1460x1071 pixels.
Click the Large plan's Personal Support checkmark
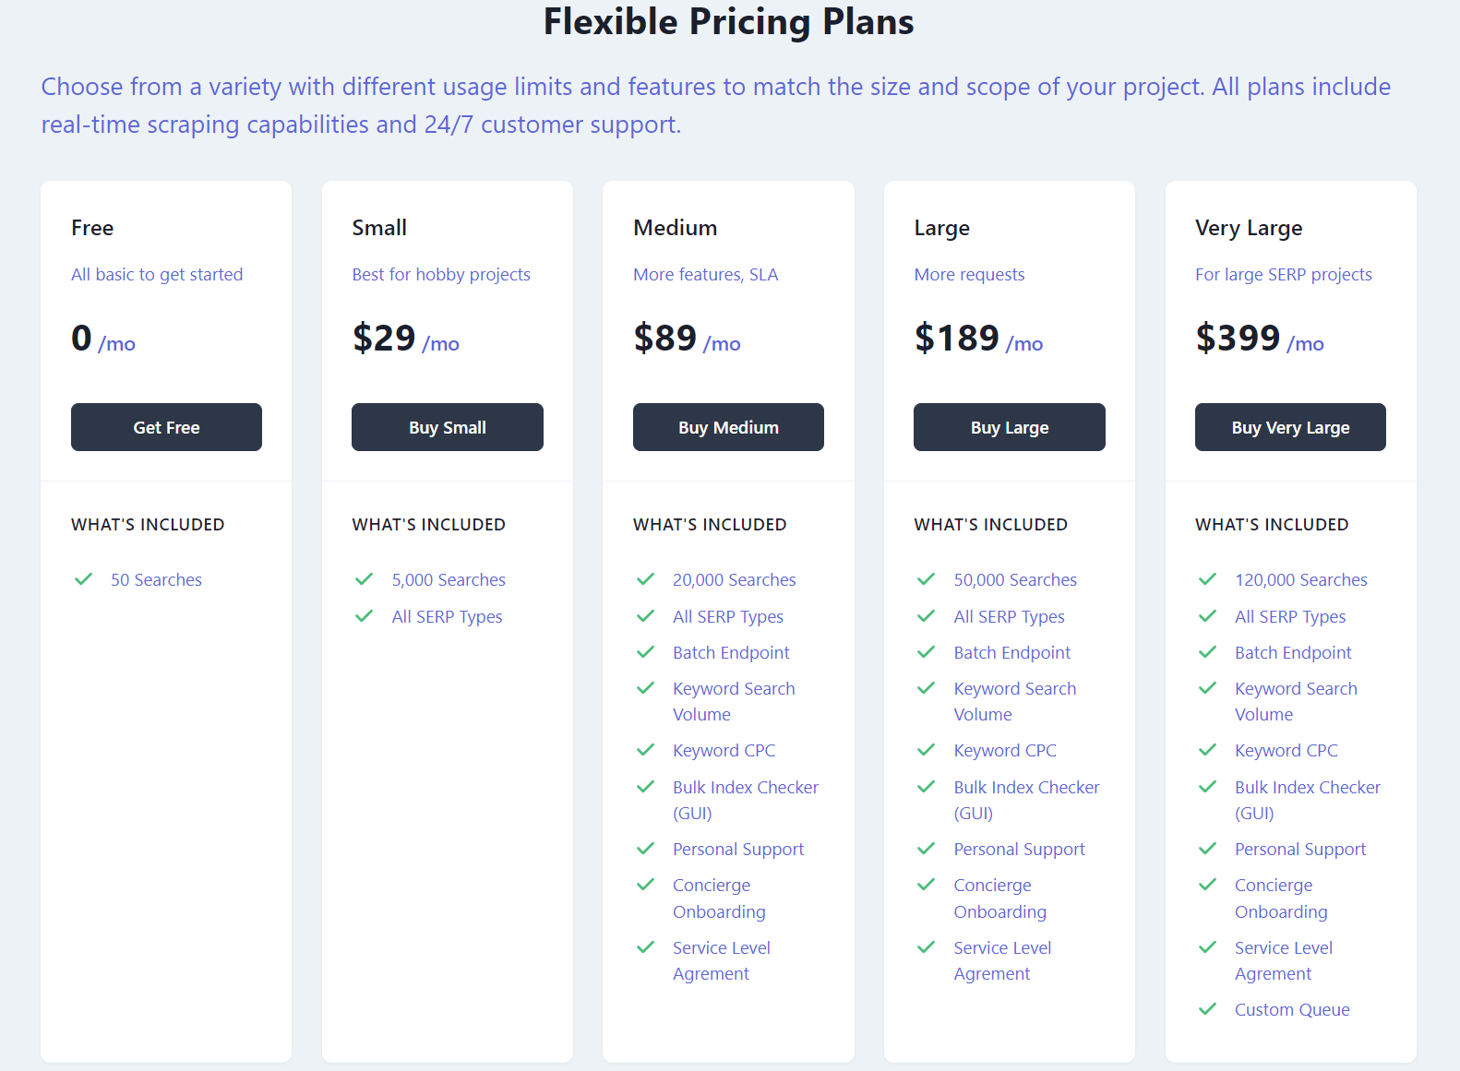[927, 849]
